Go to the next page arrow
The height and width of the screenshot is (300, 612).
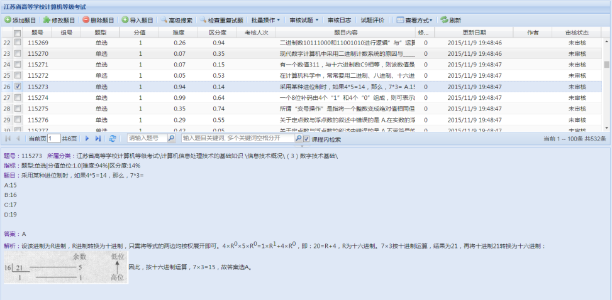pos(86,138)
